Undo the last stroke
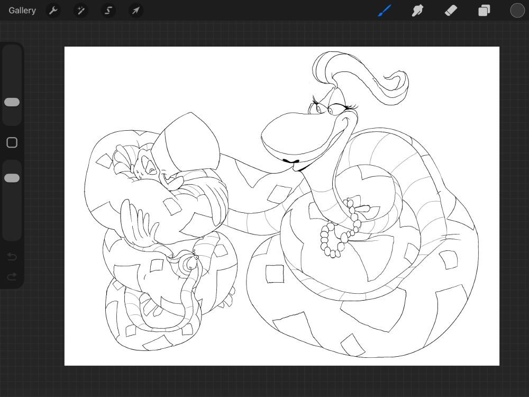Screen dimensions: 529x397 coord(12,257)
